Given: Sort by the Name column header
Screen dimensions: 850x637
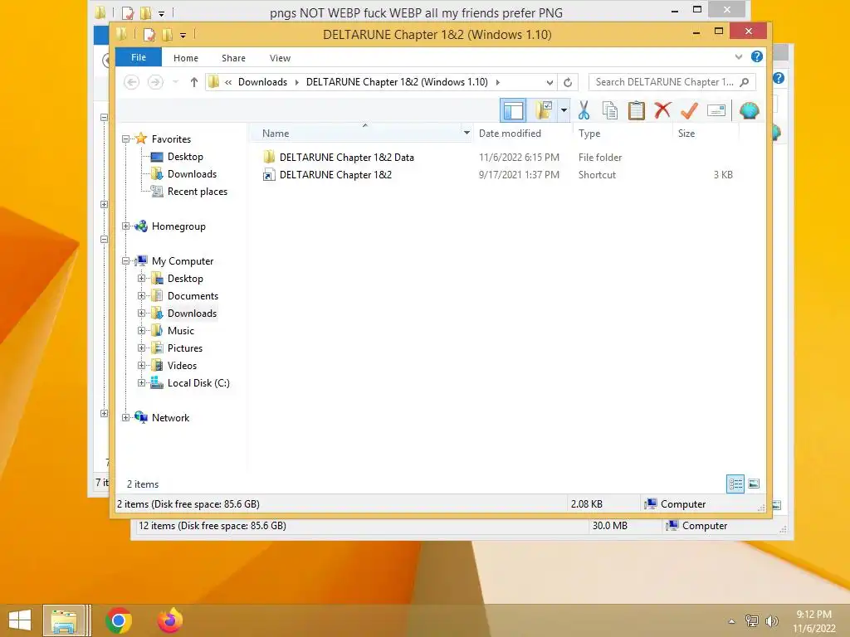Looking at the screenshot, I should (x=276, y=134).
